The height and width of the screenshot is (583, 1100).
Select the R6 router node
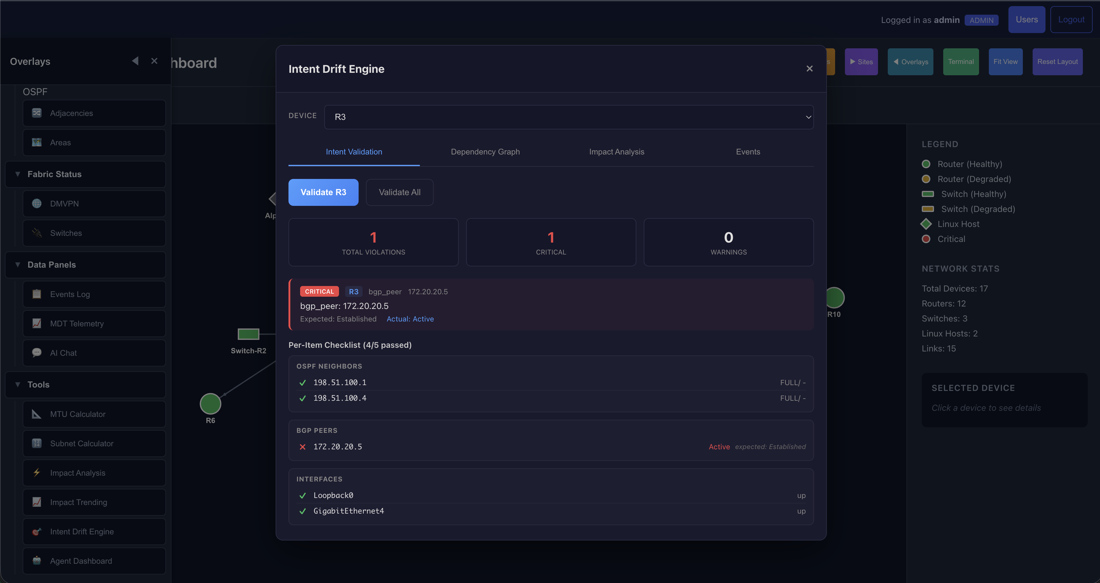coord(210,403)
